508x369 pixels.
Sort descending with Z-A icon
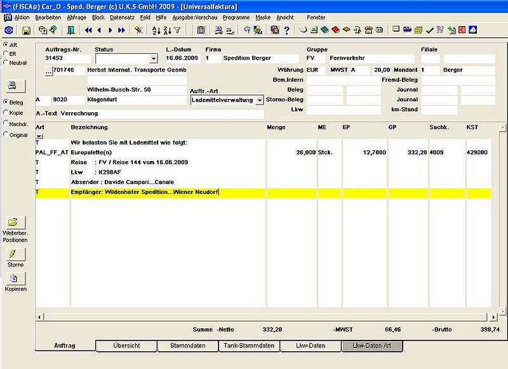pos(167,30)
